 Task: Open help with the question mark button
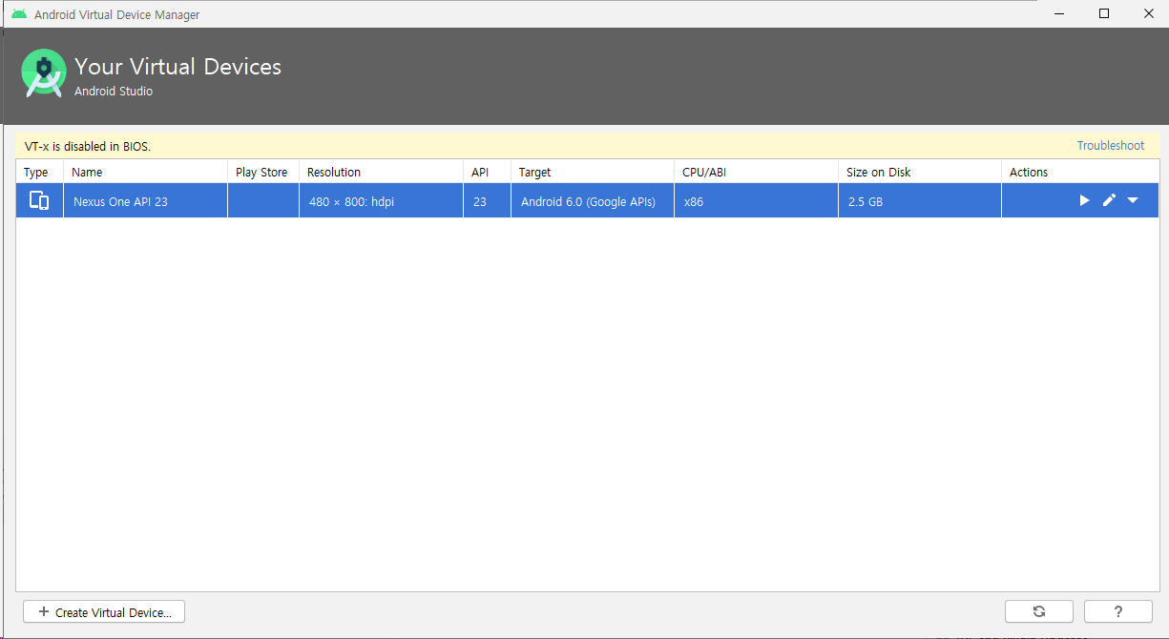click(1117, 611)
